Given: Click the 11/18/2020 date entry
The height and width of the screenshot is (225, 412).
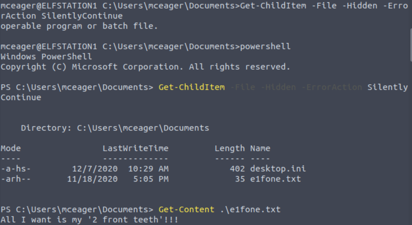Looking at the screenshot, I should coord(92,179).
